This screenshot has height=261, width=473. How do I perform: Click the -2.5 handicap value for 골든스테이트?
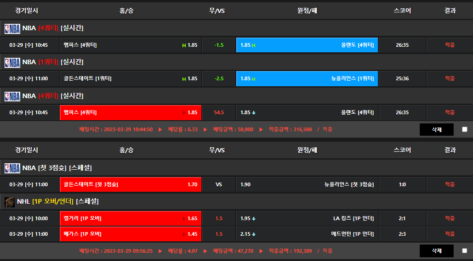219,78
